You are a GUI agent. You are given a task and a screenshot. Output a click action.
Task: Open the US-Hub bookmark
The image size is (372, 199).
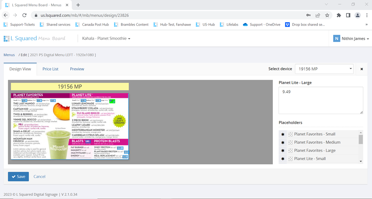pyautogui.click(x=205, y=24)
